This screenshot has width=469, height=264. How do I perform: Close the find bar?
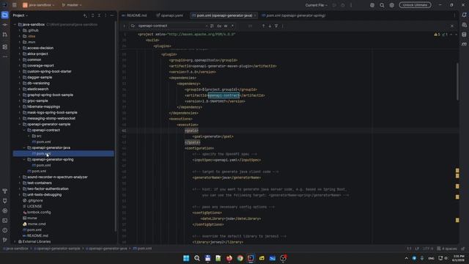(452, 26)
